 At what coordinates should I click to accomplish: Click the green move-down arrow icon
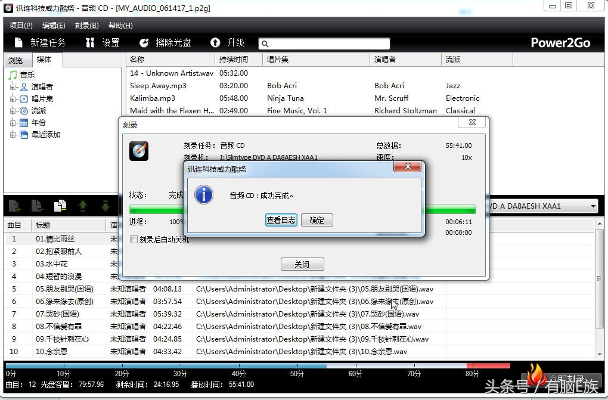tap(104, 205)
